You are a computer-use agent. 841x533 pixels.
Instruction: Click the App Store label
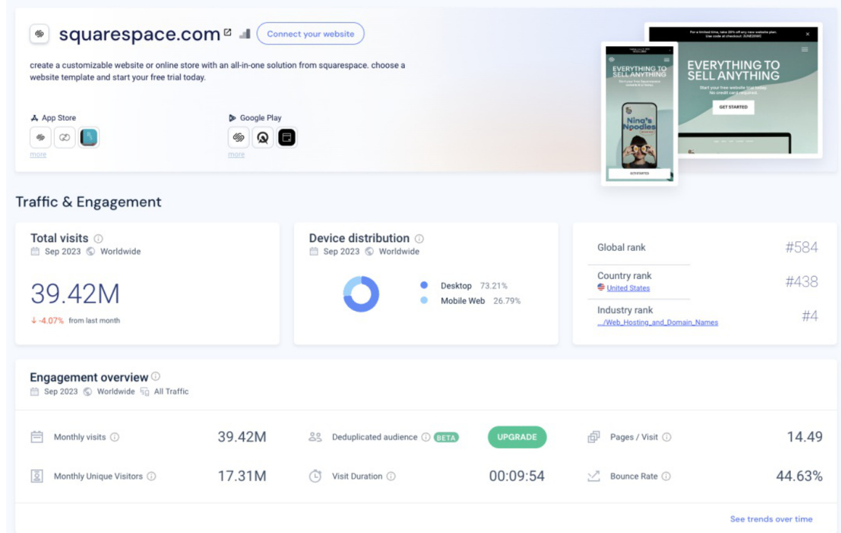[59, 118]
